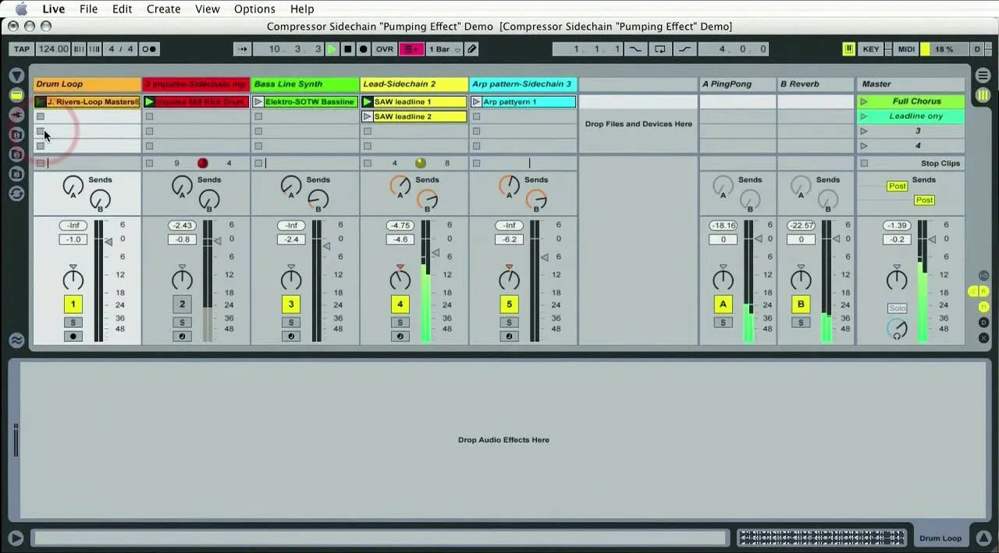This screenshot has height=553, width=999.
Task: Click the Master Solo cue button
Action: coord(897,309)
